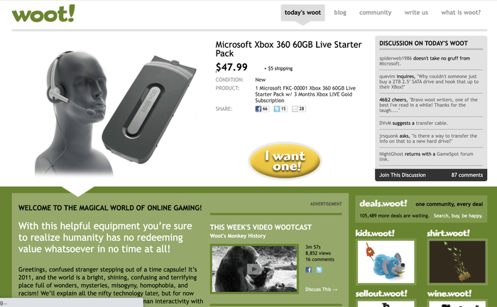Click the Xbox 360 hard drive product image
Viewport: 497px width, 307px height.
pos(149,109)
